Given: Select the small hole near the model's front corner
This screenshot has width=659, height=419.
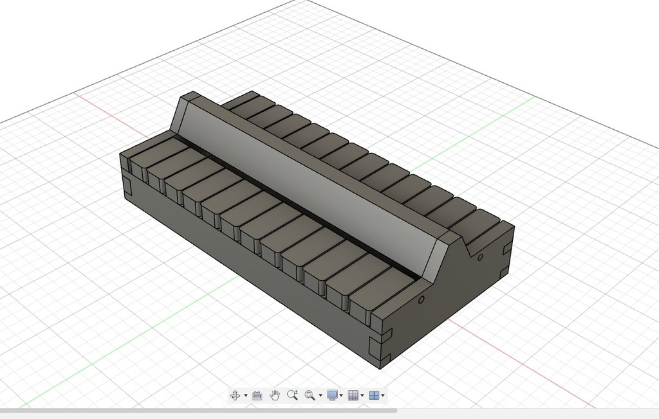Looking at the screenshot, I should [421, 299].
